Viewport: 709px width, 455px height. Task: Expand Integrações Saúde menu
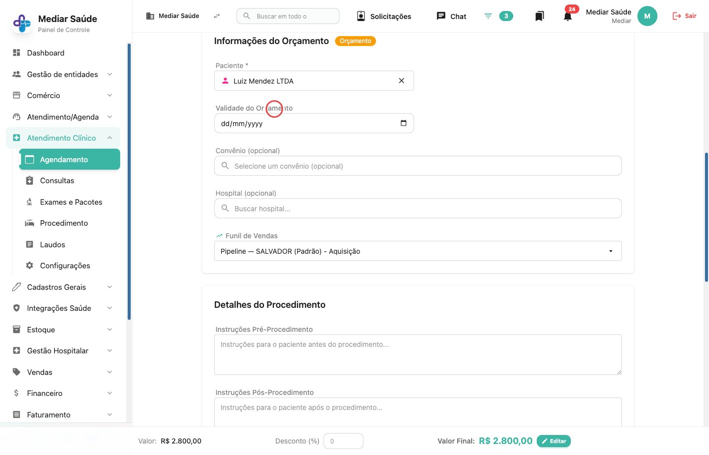63,308
